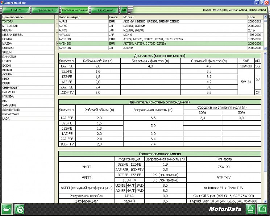
Task: Select MITSUBISHI manufacturer
Action: click(28, 26)
